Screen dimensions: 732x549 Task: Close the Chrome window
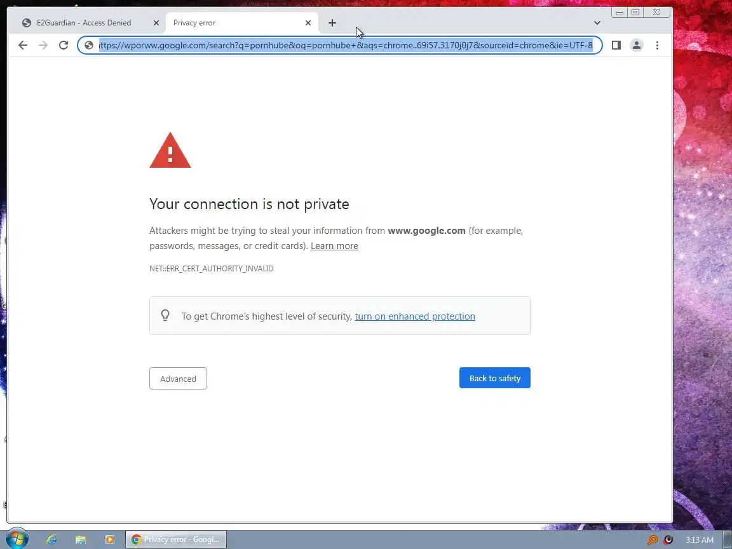(x=656, y=13)
